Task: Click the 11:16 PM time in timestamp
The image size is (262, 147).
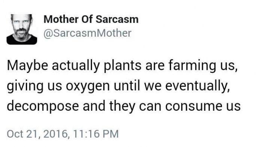Action: 96,134
